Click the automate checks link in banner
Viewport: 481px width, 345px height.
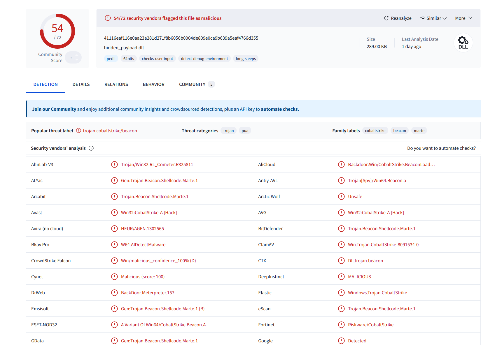(x=280, y=109)
